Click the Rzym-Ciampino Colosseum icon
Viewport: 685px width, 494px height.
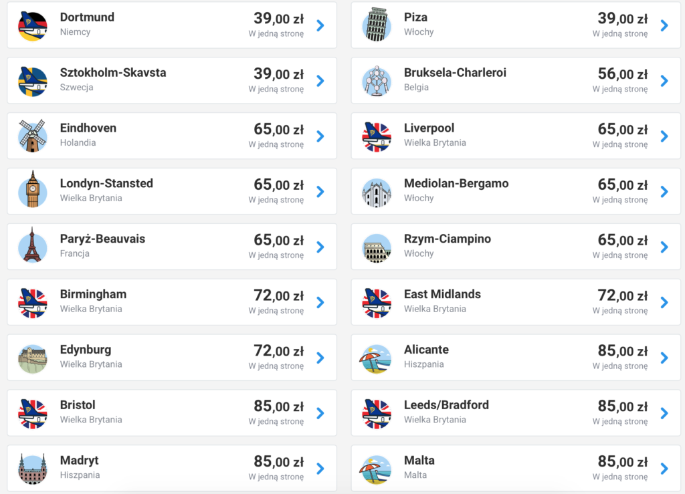tap(377, 247)
